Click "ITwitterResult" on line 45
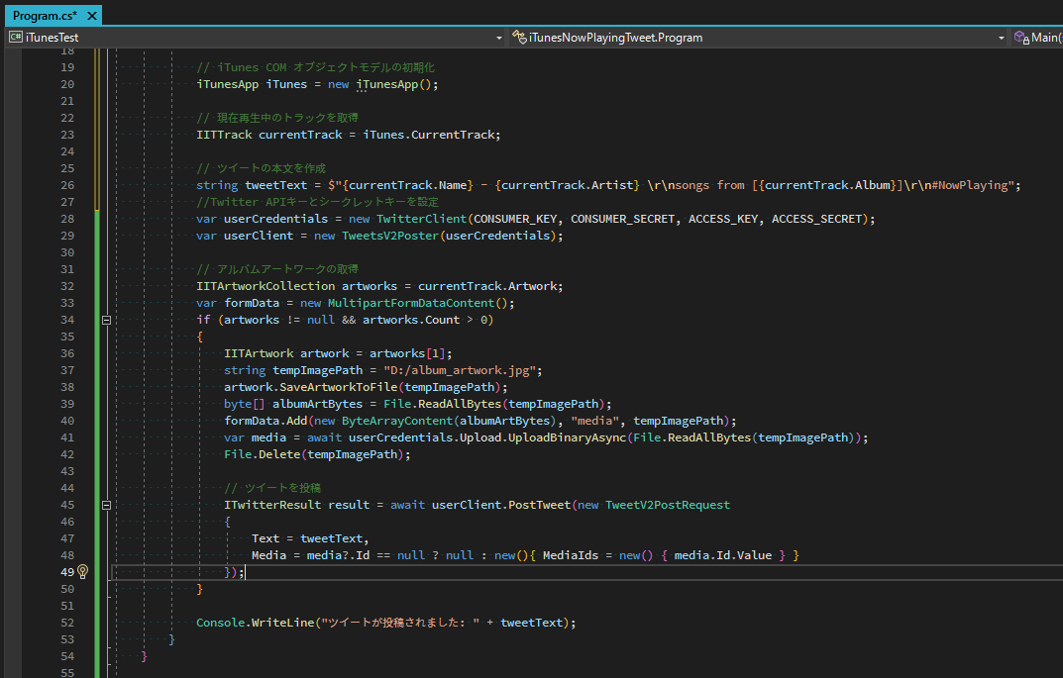1063x678 pixels. coord(272,505)
